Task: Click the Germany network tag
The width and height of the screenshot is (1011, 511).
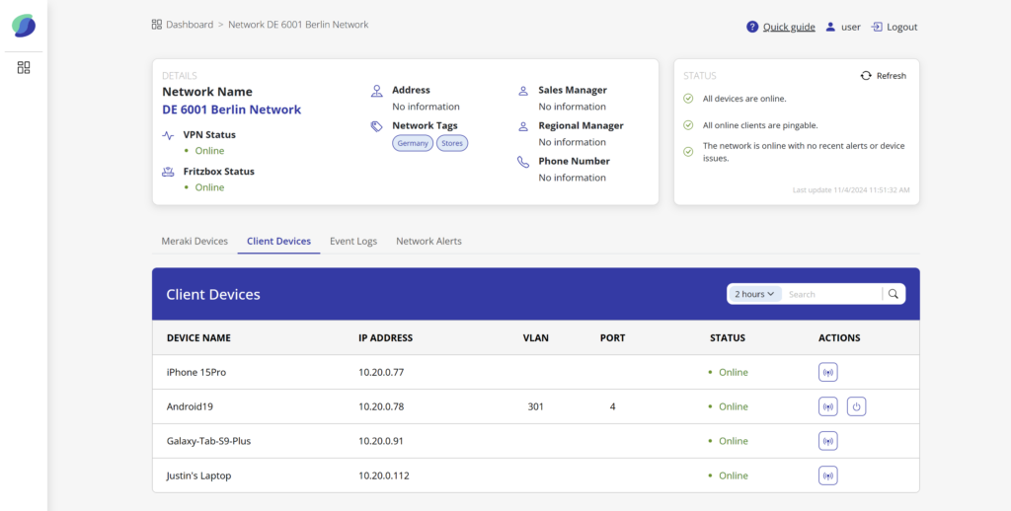Action: tap(413, 143)
